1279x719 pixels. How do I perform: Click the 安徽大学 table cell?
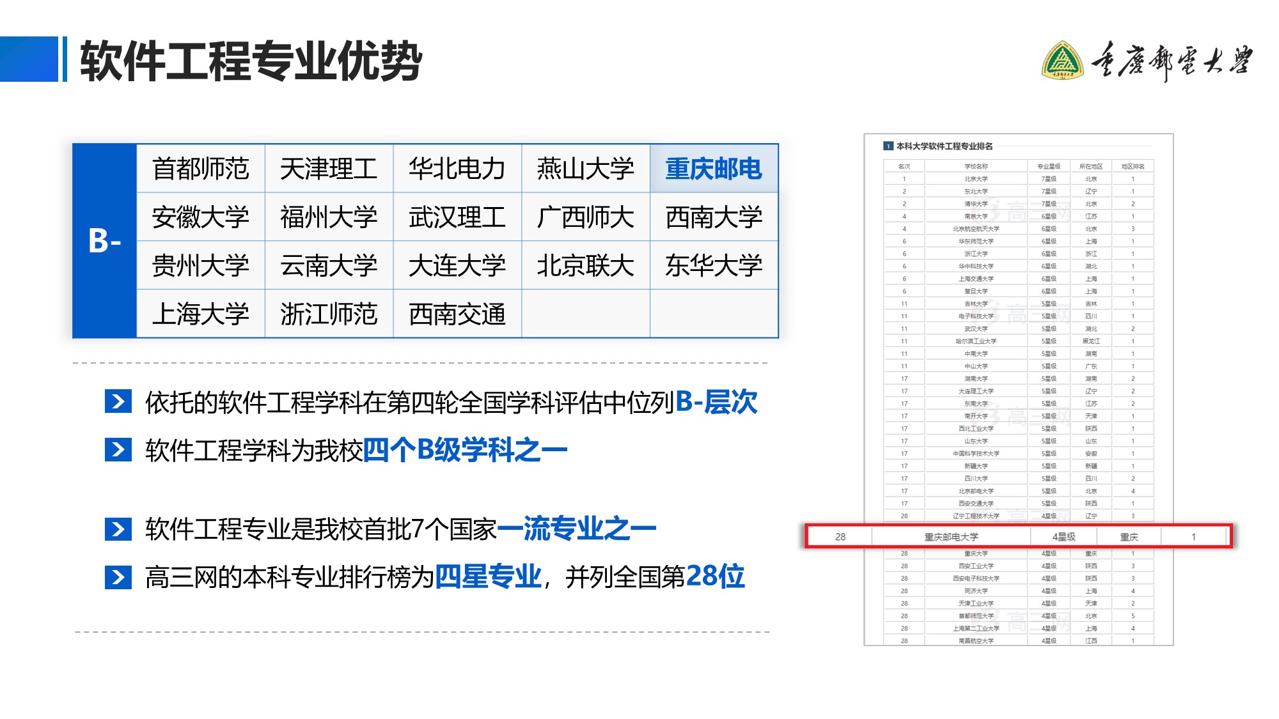(x=201, y=217)
